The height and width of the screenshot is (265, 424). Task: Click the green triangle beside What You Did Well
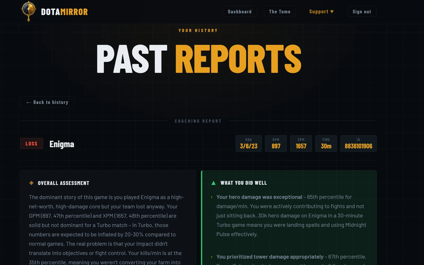(213, 183)
